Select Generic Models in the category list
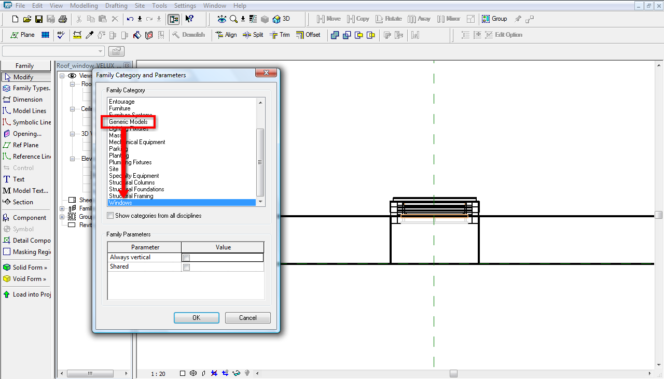This screenshot has height=379, width=664. click(x=128, y=122)
